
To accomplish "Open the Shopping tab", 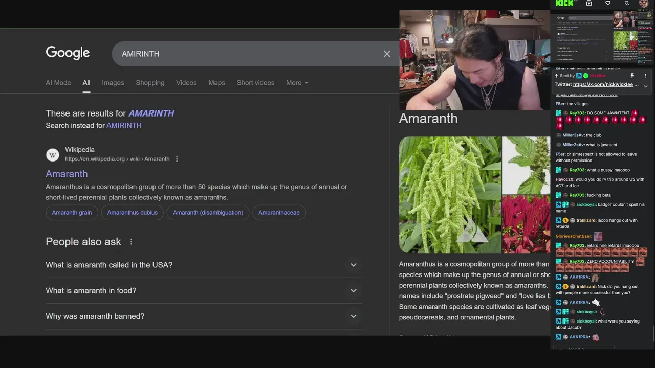I will pos(150,83).
